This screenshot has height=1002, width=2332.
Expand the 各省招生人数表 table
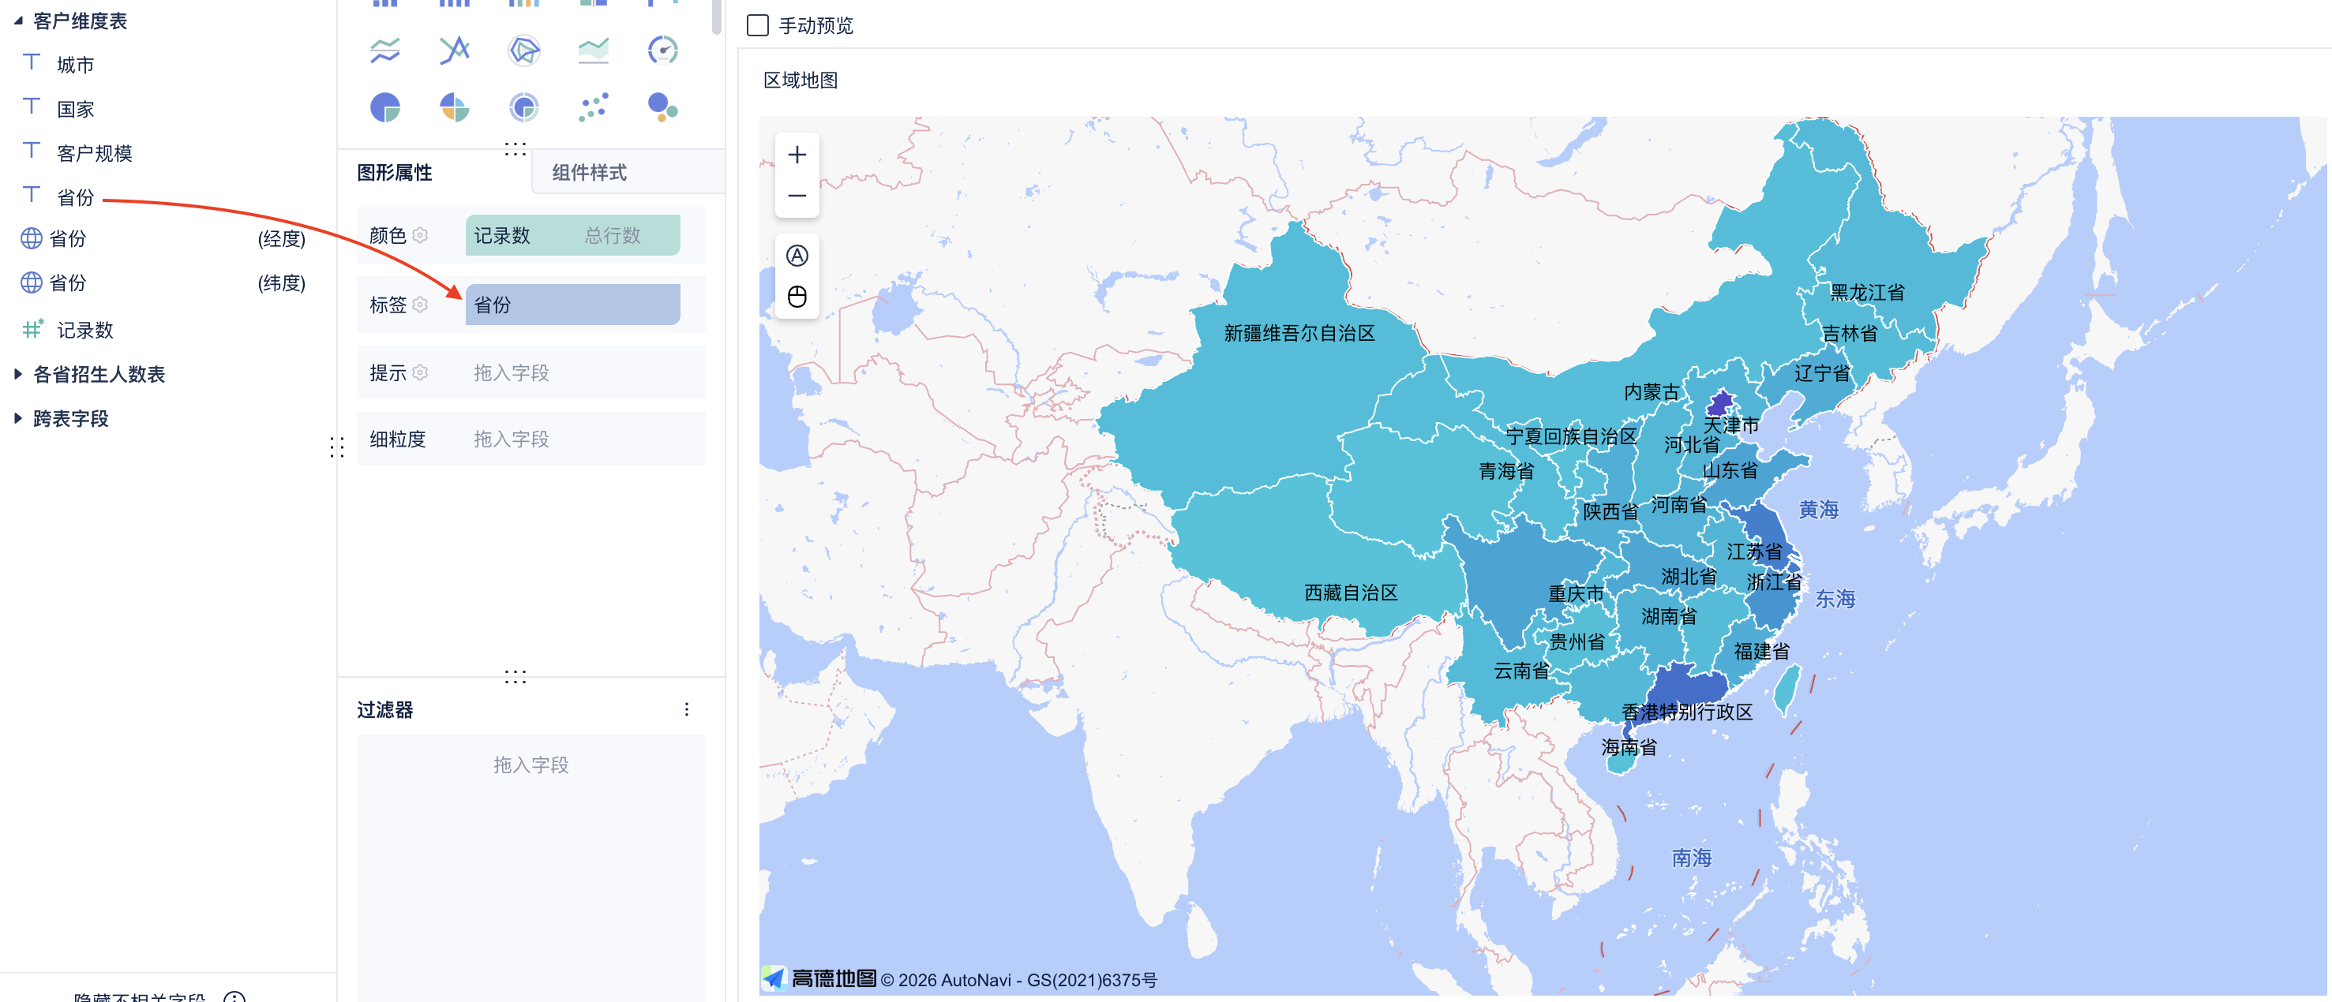[18, 374]
